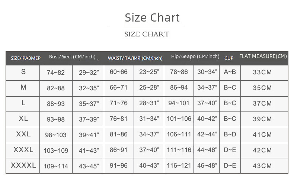Select the XXXXL size row label
The image size is (294, 184).
tap(23, 165)
